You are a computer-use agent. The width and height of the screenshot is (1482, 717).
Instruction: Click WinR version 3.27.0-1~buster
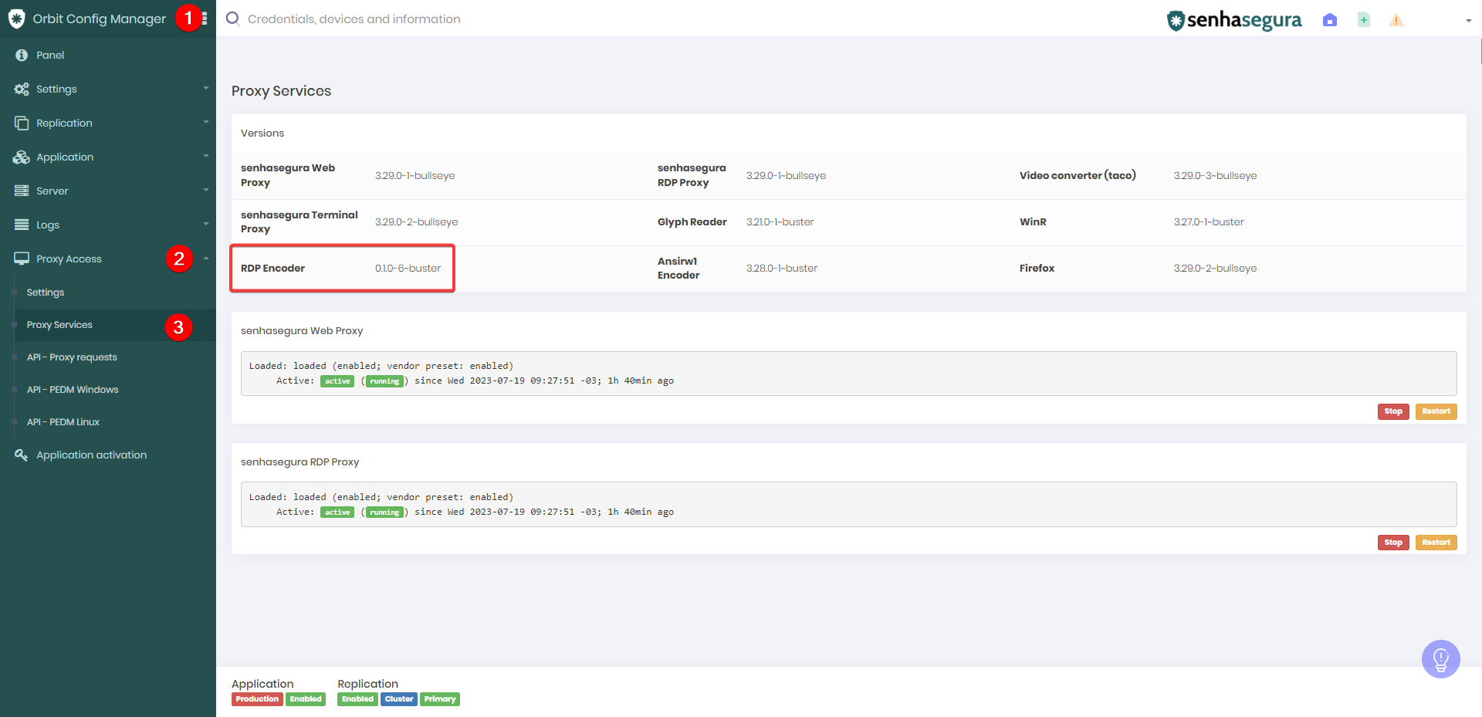pyautogui.click(x=1209, y=222)
